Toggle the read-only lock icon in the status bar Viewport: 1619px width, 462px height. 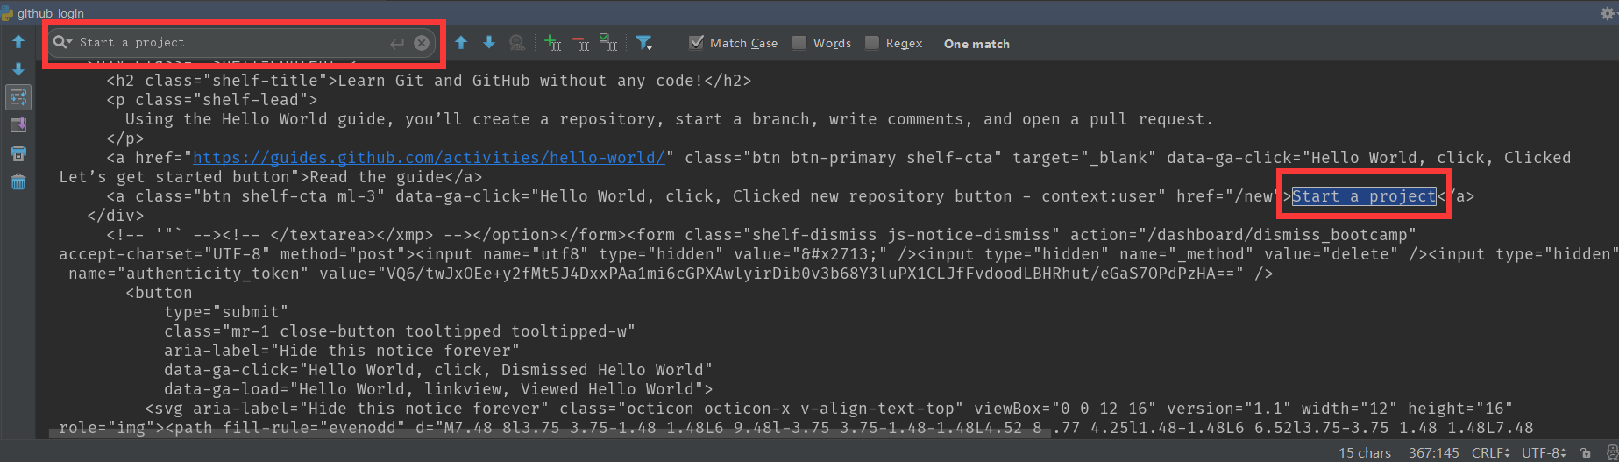coord(1585,452)
